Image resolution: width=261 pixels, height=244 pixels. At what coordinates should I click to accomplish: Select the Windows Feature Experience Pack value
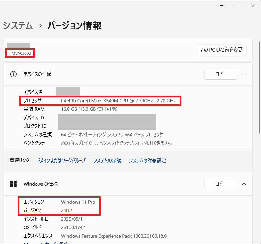[114, 236]
